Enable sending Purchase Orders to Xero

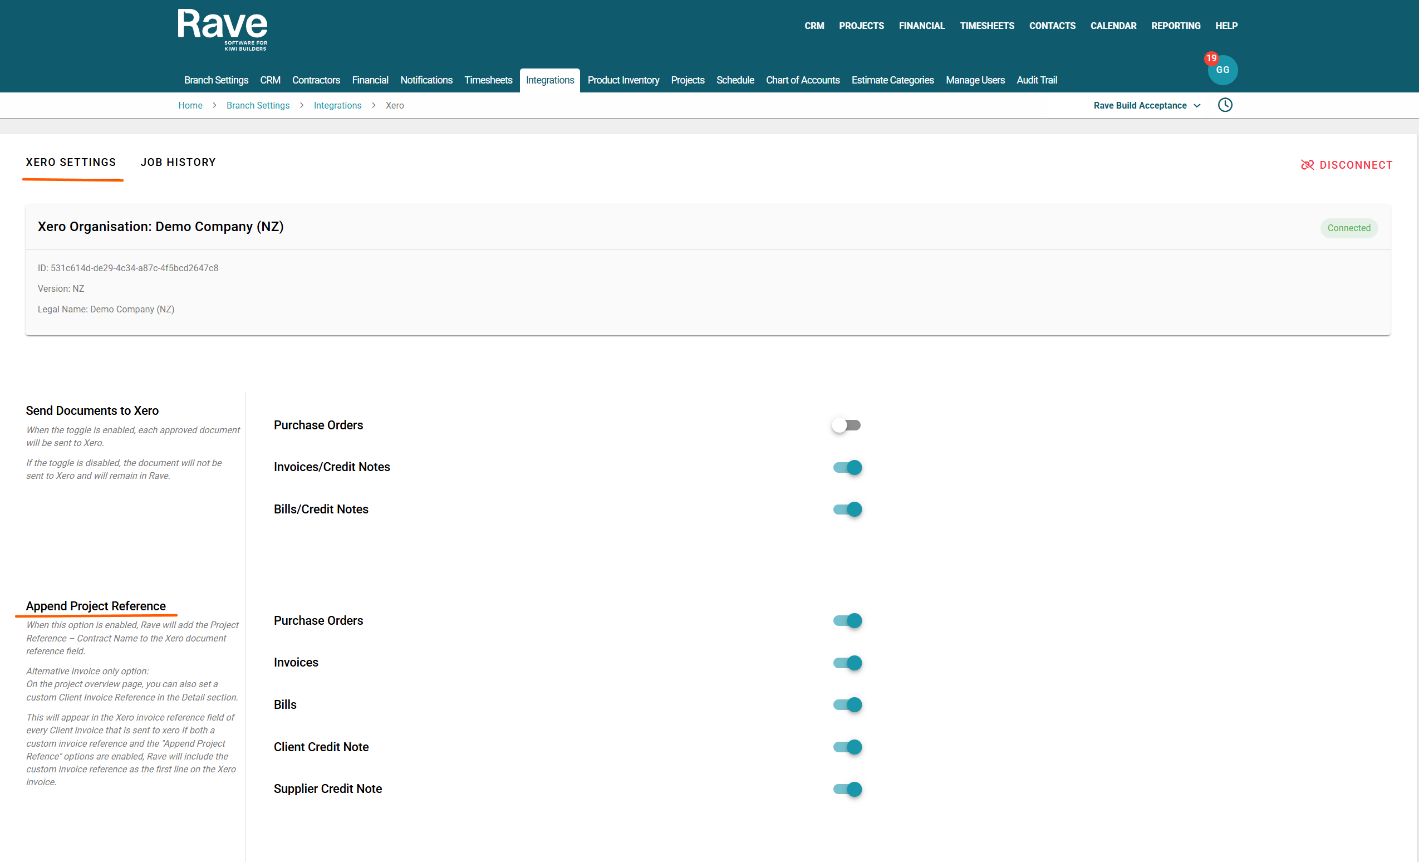point(846,425)
